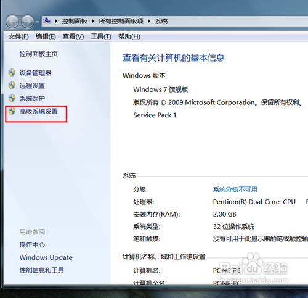The height and width of the screenshot is (298, 308).
Task: Click the 控制面板 breadcrumb
Action: click(x=75, y=21)
